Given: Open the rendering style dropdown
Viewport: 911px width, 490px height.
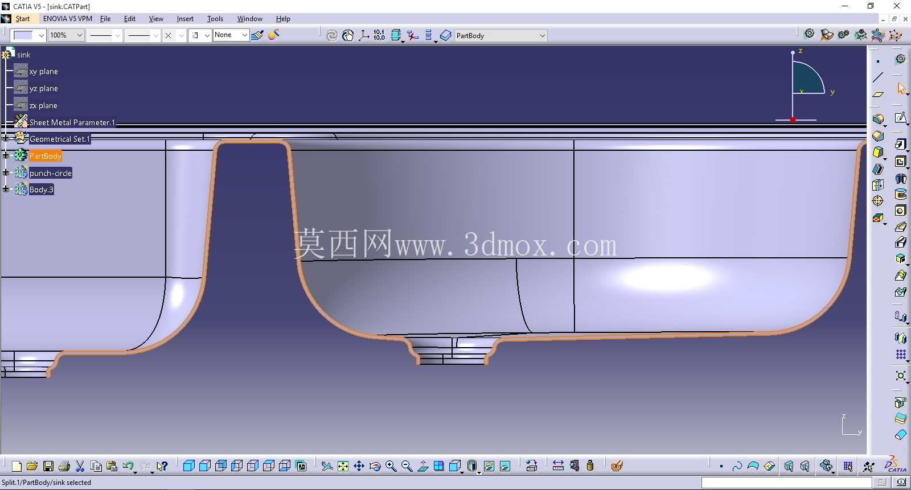Looking at the screenshot, I should click(x=207, y=35).
